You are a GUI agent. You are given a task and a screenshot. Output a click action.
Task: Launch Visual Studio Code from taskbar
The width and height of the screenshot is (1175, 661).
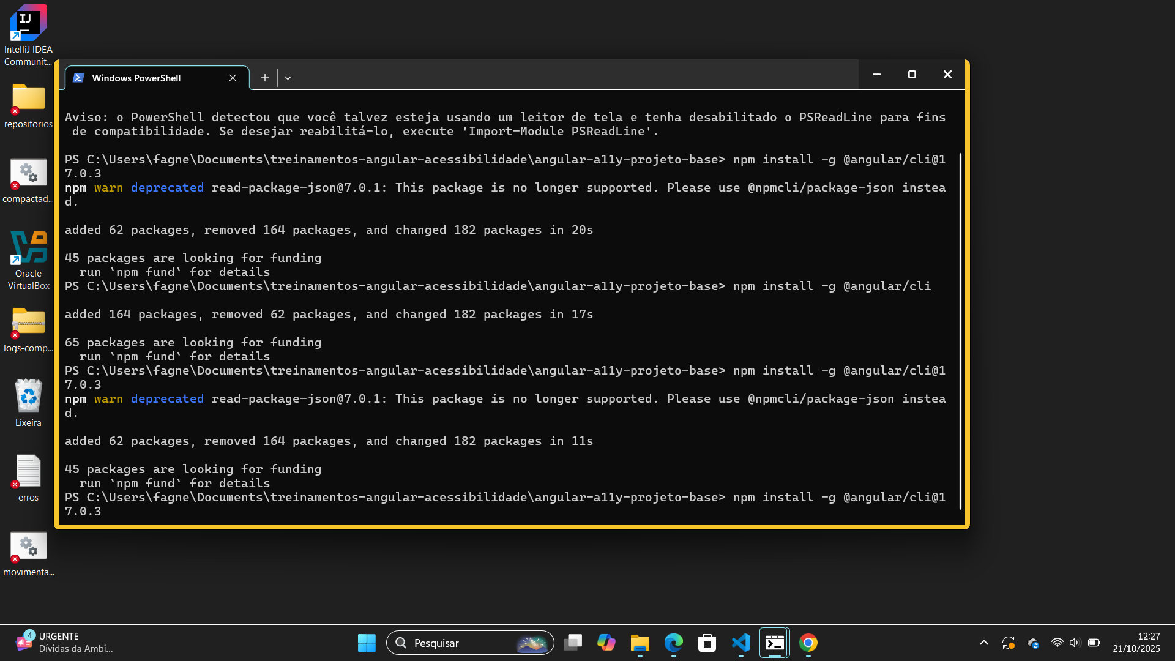point(740,643)
